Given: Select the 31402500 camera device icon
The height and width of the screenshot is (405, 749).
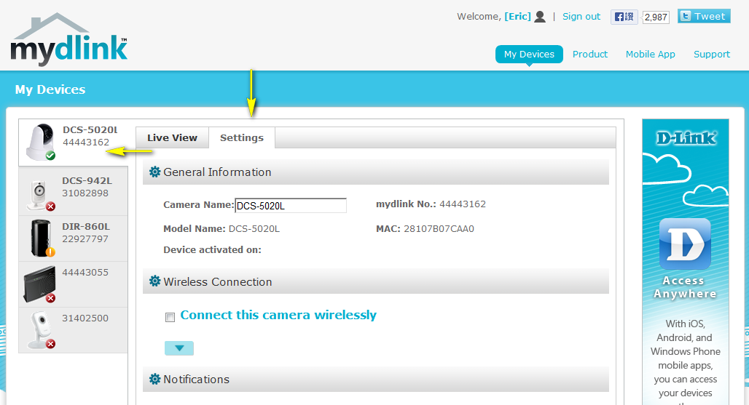Looking at the screenshot, I should click(40, 329).
